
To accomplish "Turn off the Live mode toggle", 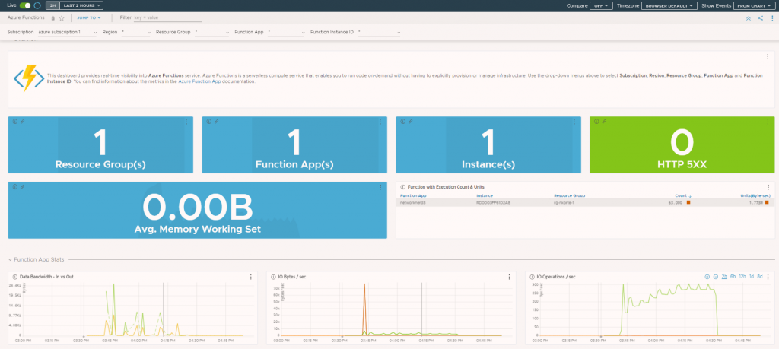I will coord(25,5).
